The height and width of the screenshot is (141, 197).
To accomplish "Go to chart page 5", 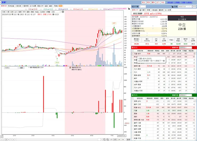I will [x=11, y=139].
